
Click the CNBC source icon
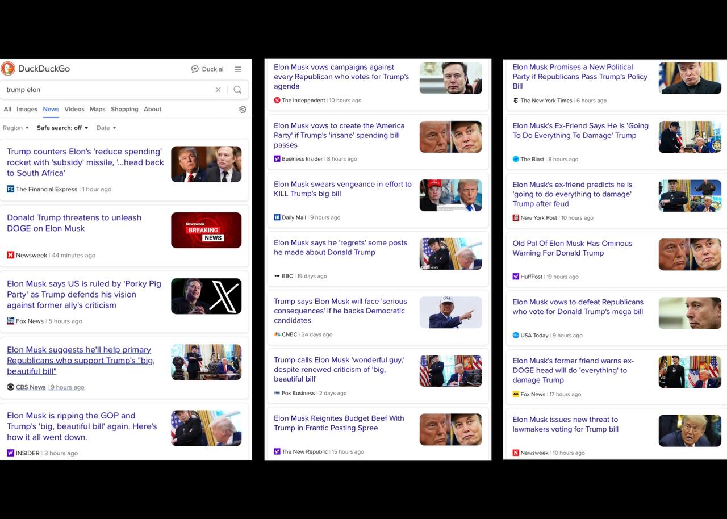[x=277, y=334]
